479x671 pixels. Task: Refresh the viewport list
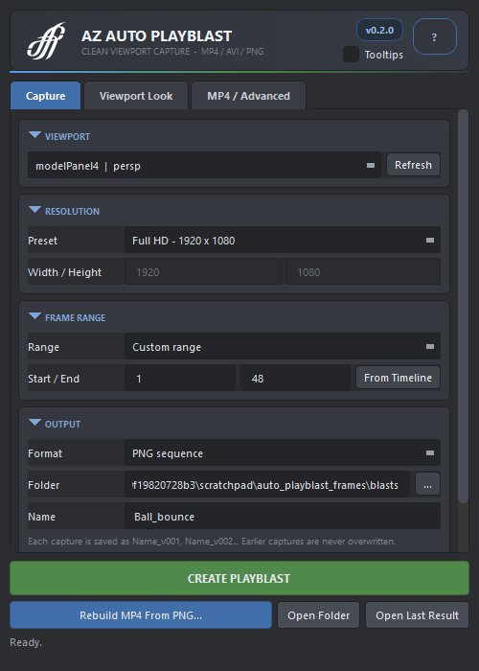pyautogui.click(x=413, y=165)
